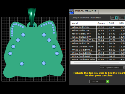This screenshot has width=125, height=94.
Task: Click the 16.10 DWT value
Action: point(112,60)
